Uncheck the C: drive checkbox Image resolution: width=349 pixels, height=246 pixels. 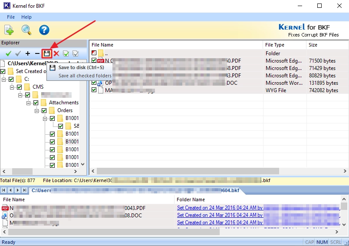point(11,80)
